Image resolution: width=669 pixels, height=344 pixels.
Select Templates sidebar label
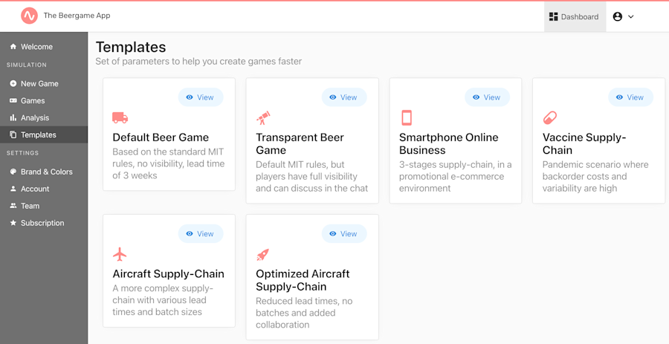tap(39, 134)
